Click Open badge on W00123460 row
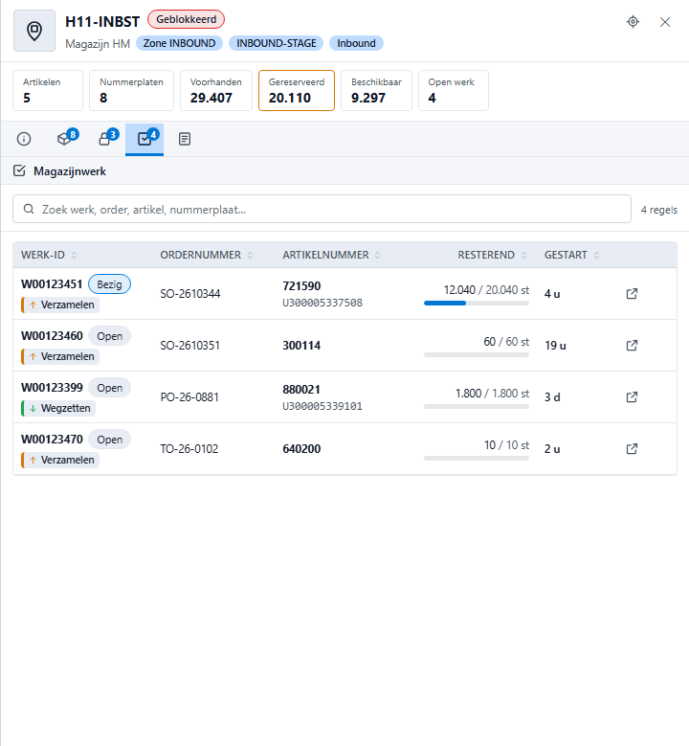 pyautogui.click(x=110, y=336)
